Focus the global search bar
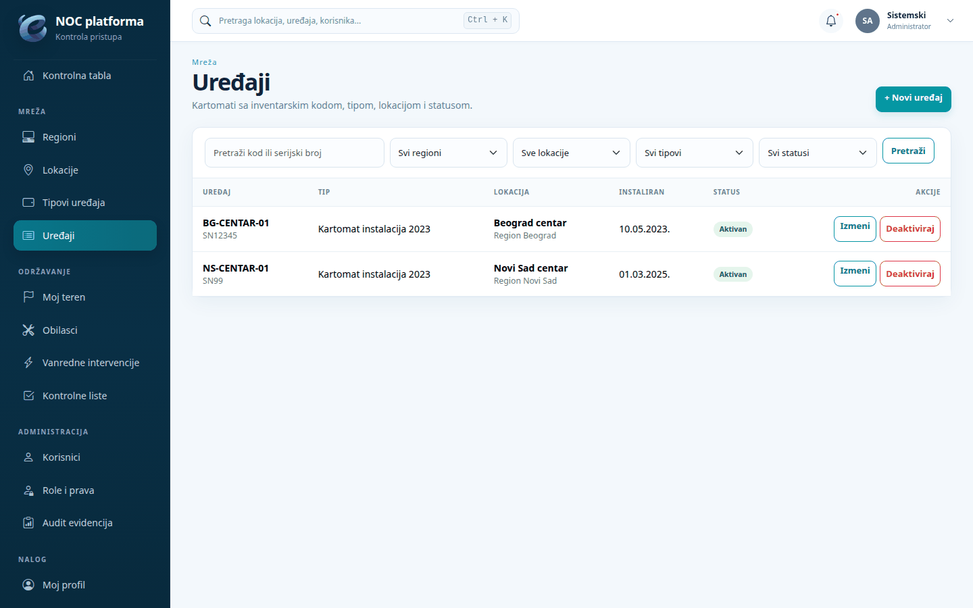Screen dimensions: 973x608 click(355, 21)
